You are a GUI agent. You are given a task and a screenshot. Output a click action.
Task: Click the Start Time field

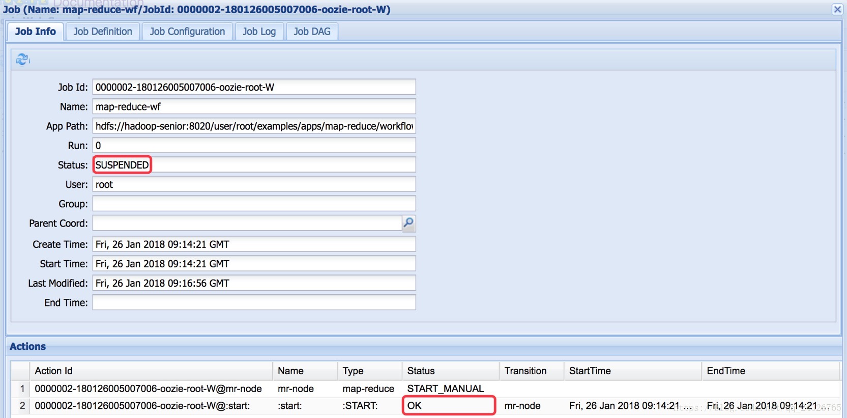pos(254,263)
